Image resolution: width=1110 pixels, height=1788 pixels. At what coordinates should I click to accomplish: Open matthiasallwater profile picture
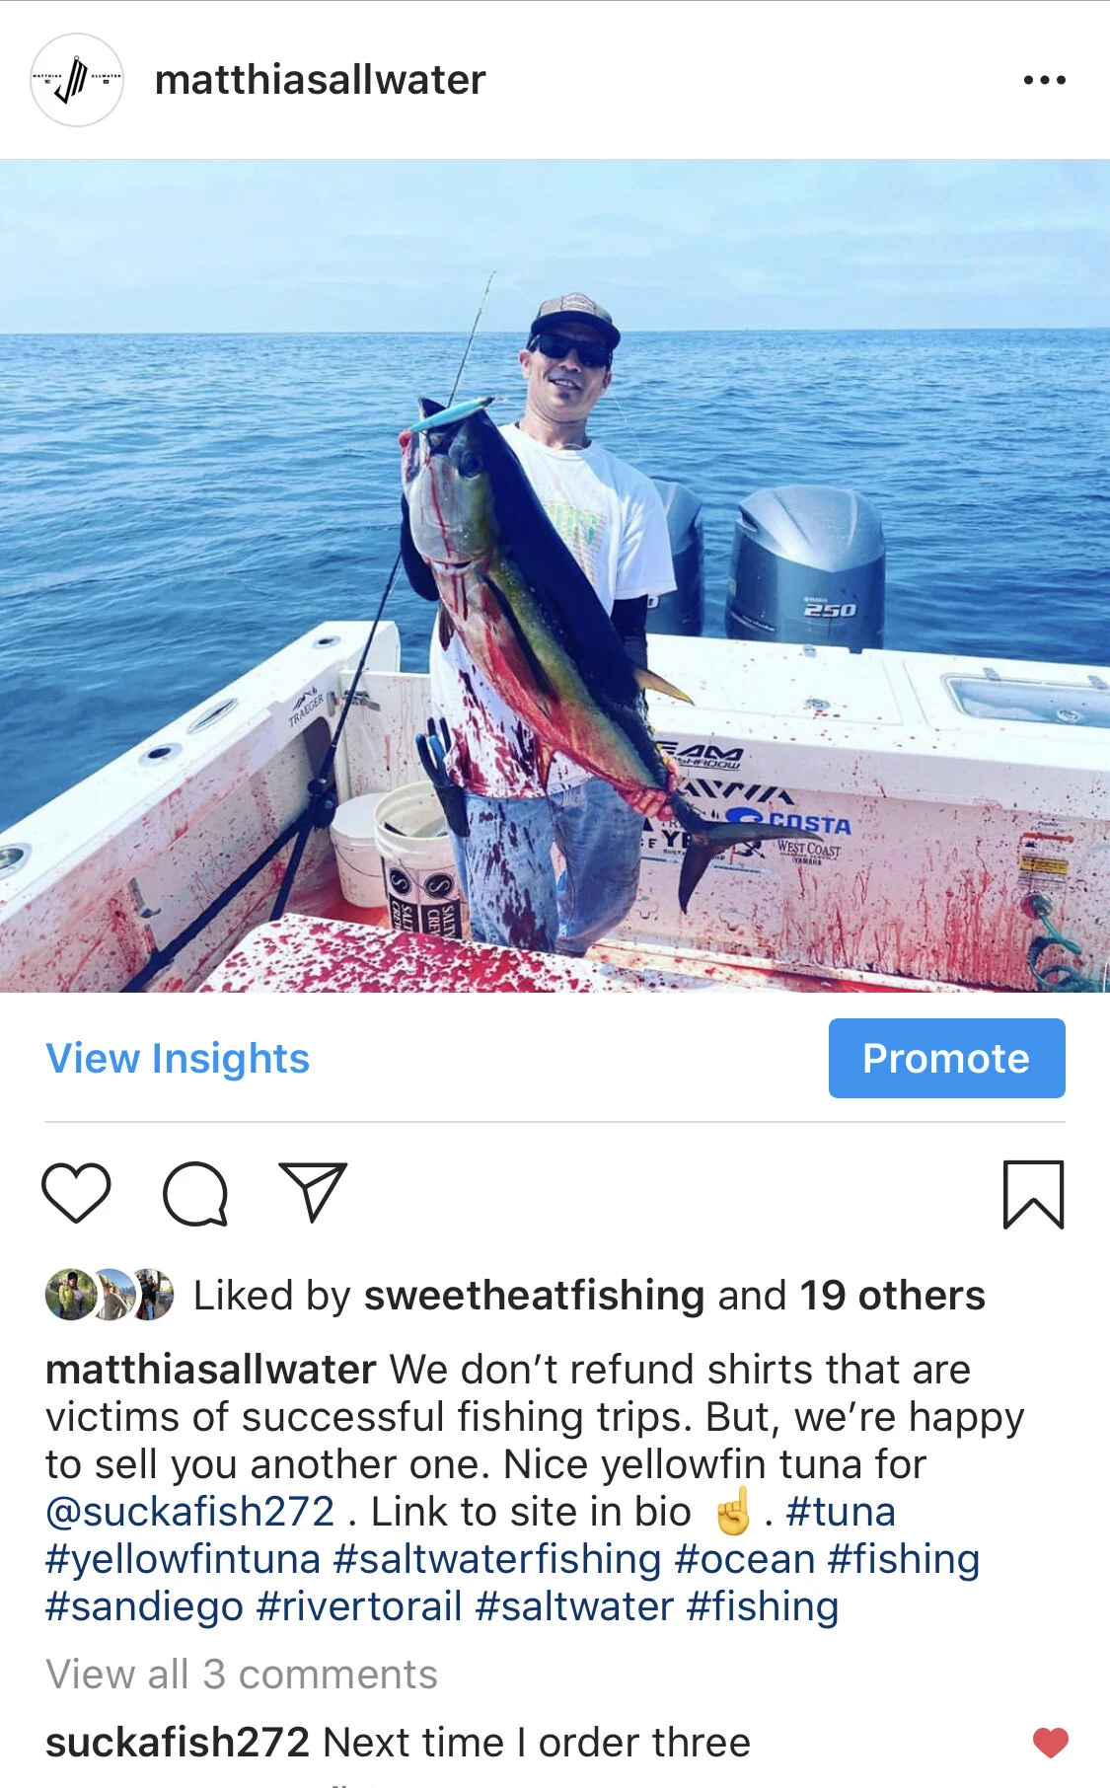point(77,80)
